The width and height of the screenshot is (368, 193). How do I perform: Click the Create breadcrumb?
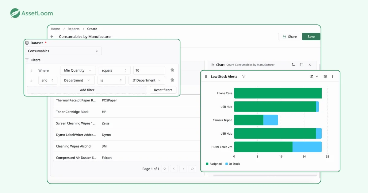(x=92, y=29)
